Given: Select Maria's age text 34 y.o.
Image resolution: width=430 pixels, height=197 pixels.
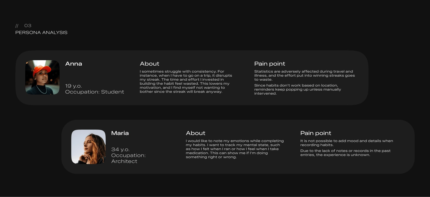Looking at the screenshot, I should pos(120,149).
